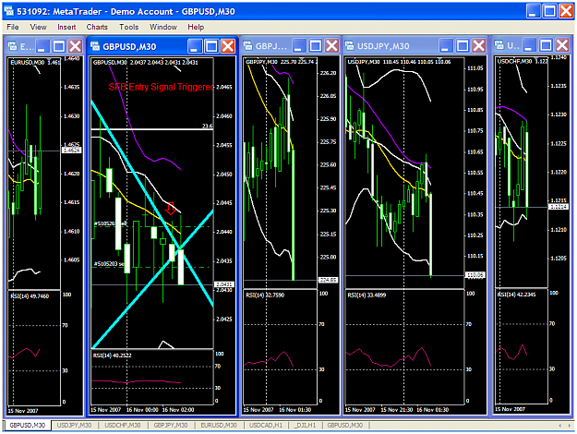Open the View menu
The image size is (577, 434).
pyautogui.click(x=38, y=27)
